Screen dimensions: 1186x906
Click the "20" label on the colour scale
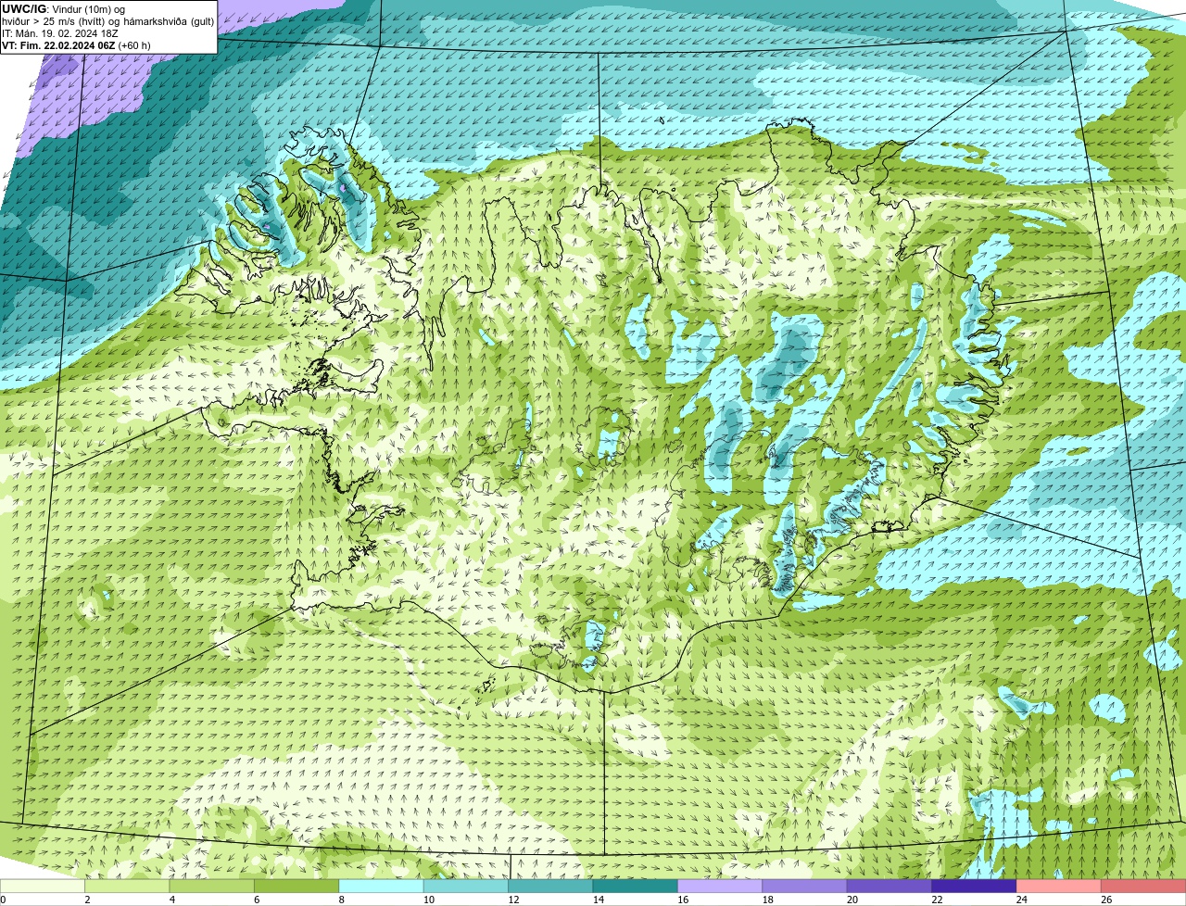852,900
